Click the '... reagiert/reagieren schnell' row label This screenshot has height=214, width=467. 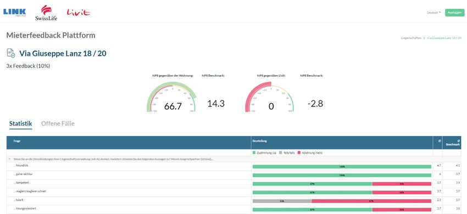30,191
